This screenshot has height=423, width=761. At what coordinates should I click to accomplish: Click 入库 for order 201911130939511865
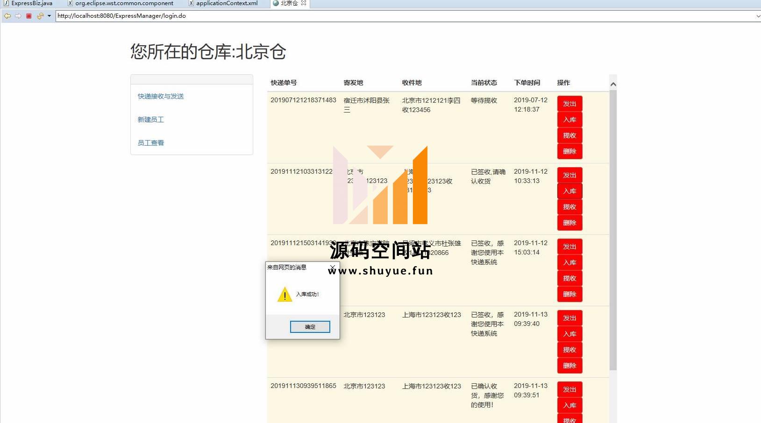[569, 405]
